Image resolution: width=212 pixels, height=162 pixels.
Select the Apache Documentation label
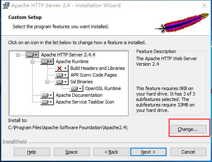pos(79,95)
